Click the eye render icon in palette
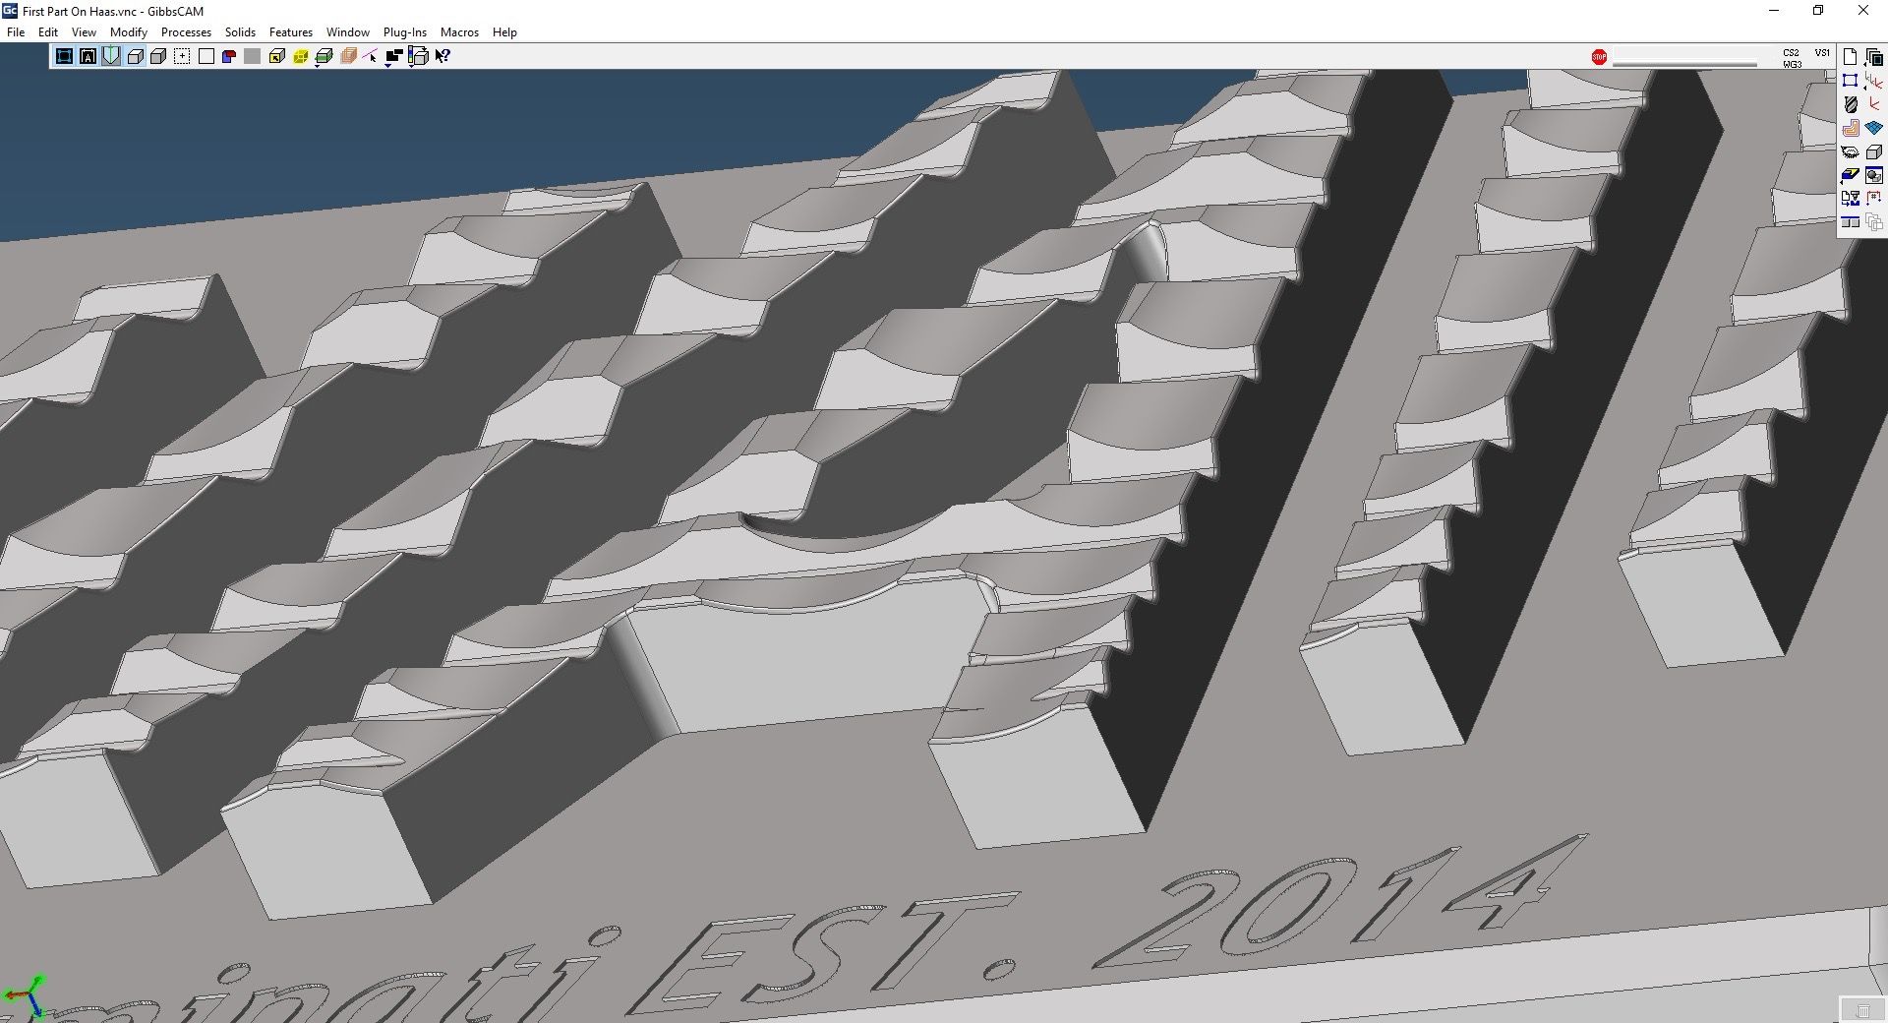 click(x=1850, y=151)
